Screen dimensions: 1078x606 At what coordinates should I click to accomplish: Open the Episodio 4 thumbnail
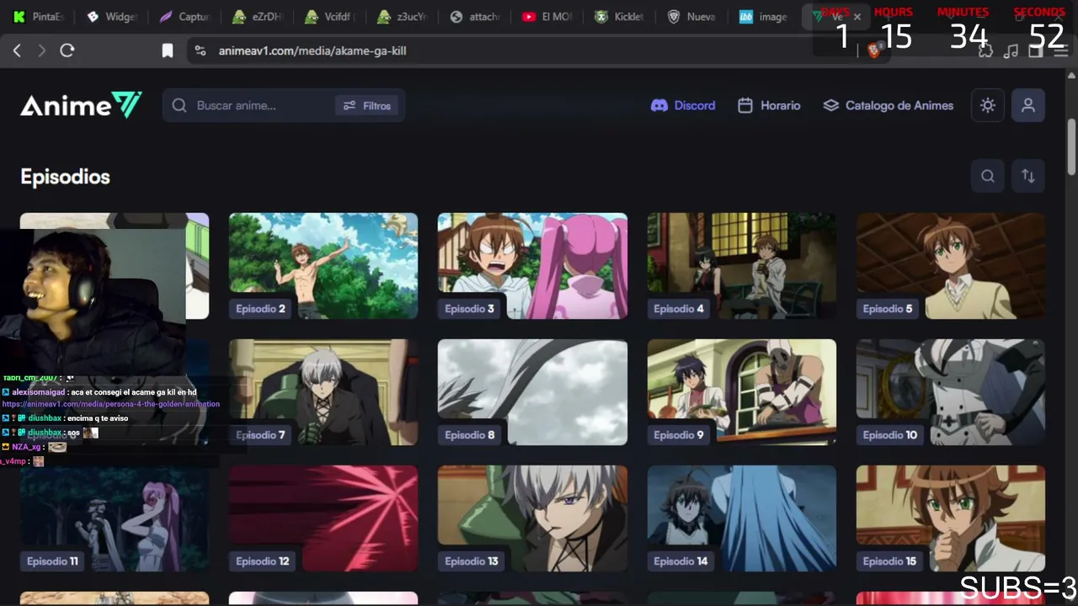click(x=742, y=266)
